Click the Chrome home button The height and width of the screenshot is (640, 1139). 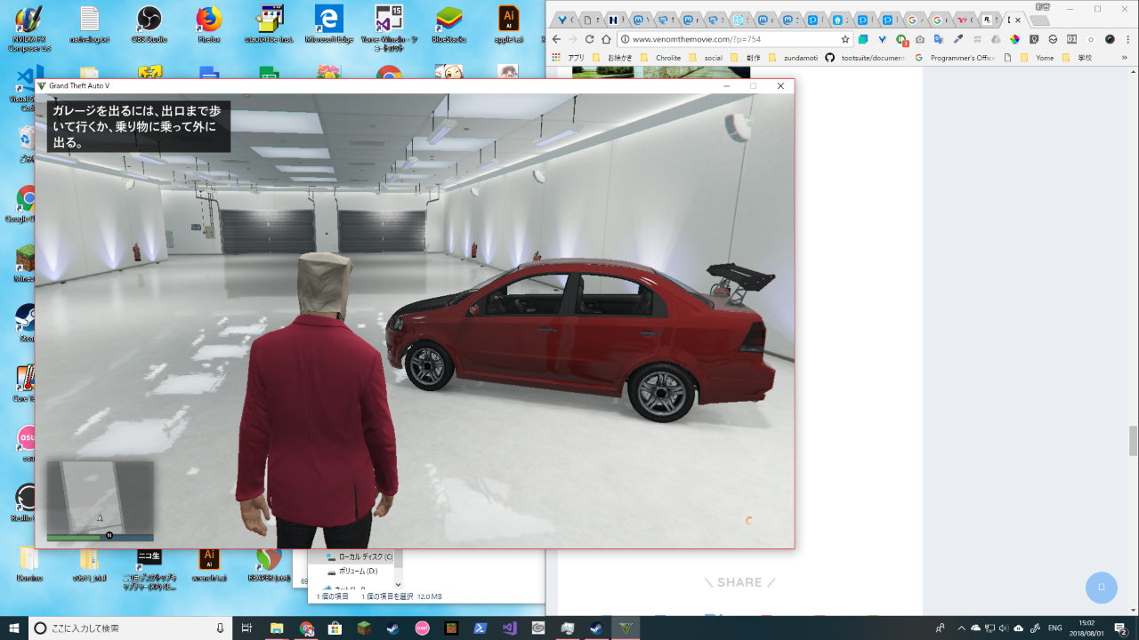pos(606,39)
